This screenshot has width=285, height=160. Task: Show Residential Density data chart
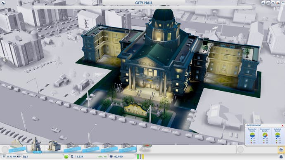tap(252, 136)
